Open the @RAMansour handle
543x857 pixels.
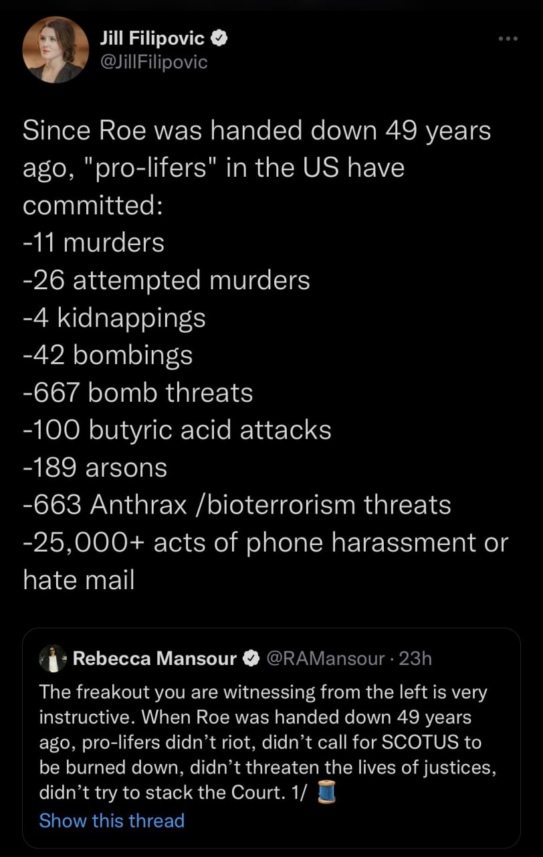click(x=325, y=659)
